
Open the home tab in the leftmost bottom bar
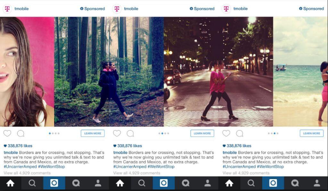[10, 183]
